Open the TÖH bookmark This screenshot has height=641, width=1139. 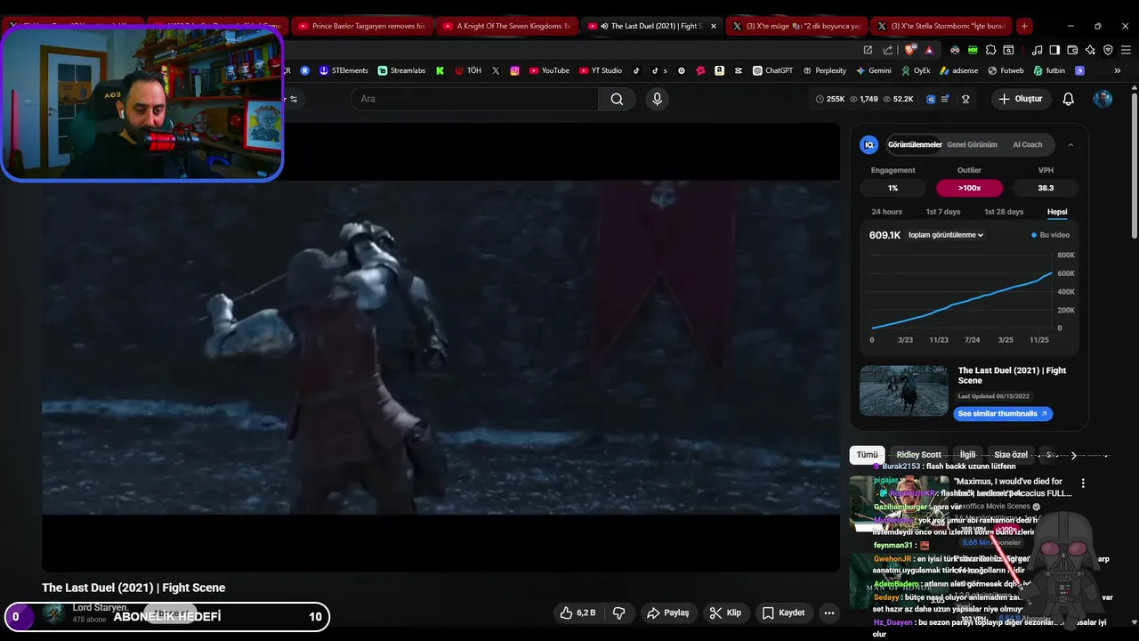pyautogui.click(x=468, y=70)
